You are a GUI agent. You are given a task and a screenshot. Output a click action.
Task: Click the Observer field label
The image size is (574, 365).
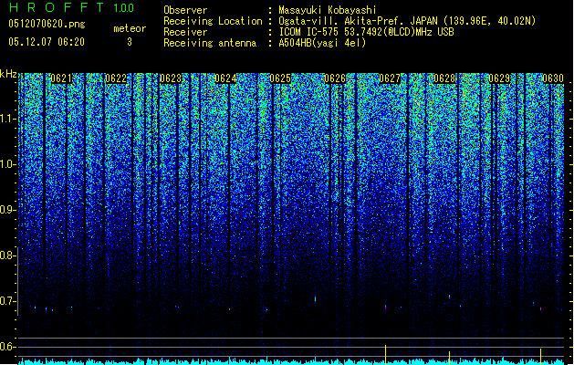(x=185, y=10)
